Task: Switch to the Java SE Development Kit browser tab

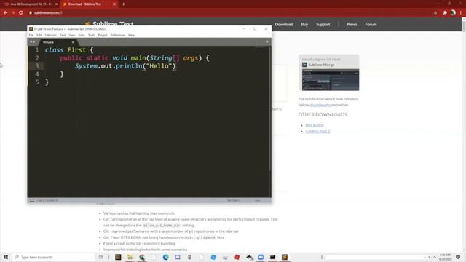Action: (30, 4)
